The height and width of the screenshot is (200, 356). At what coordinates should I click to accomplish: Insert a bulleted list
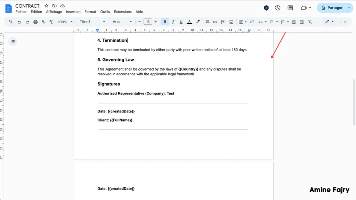pos(272,22)
